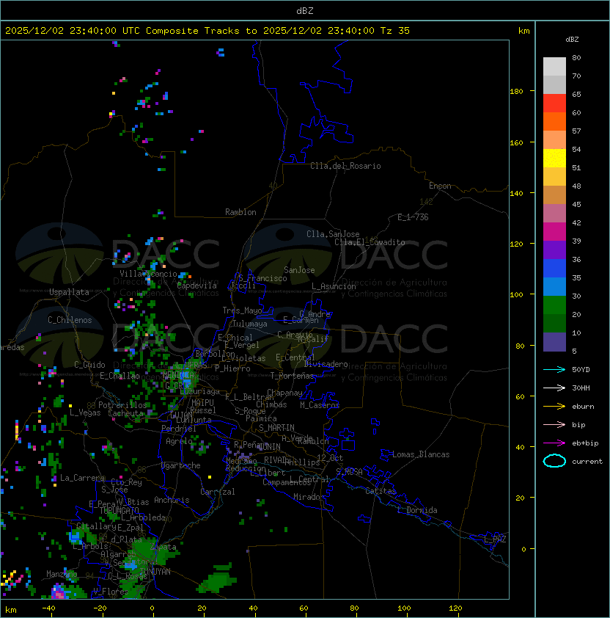Click the dBZ title at top center
The image size is (610, 618).
(305, 10)
